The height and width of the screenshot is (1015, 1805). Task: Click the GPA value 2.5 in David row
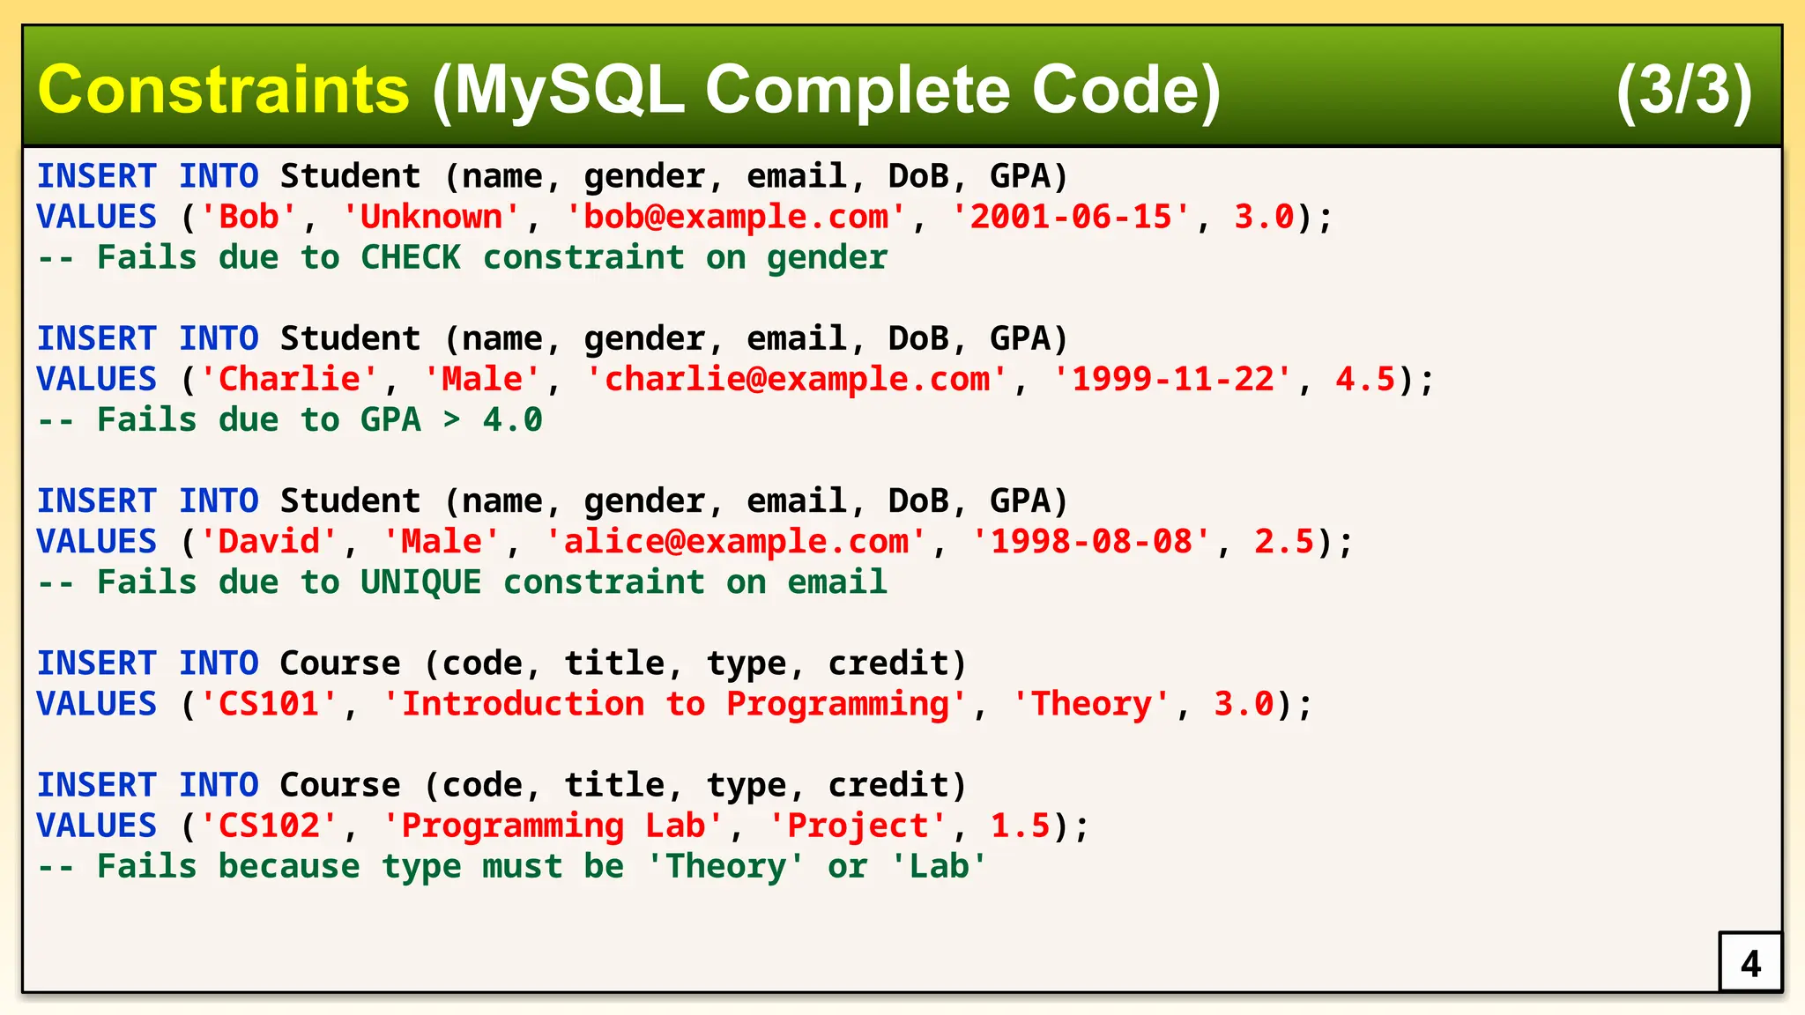tap(1285, 541)
